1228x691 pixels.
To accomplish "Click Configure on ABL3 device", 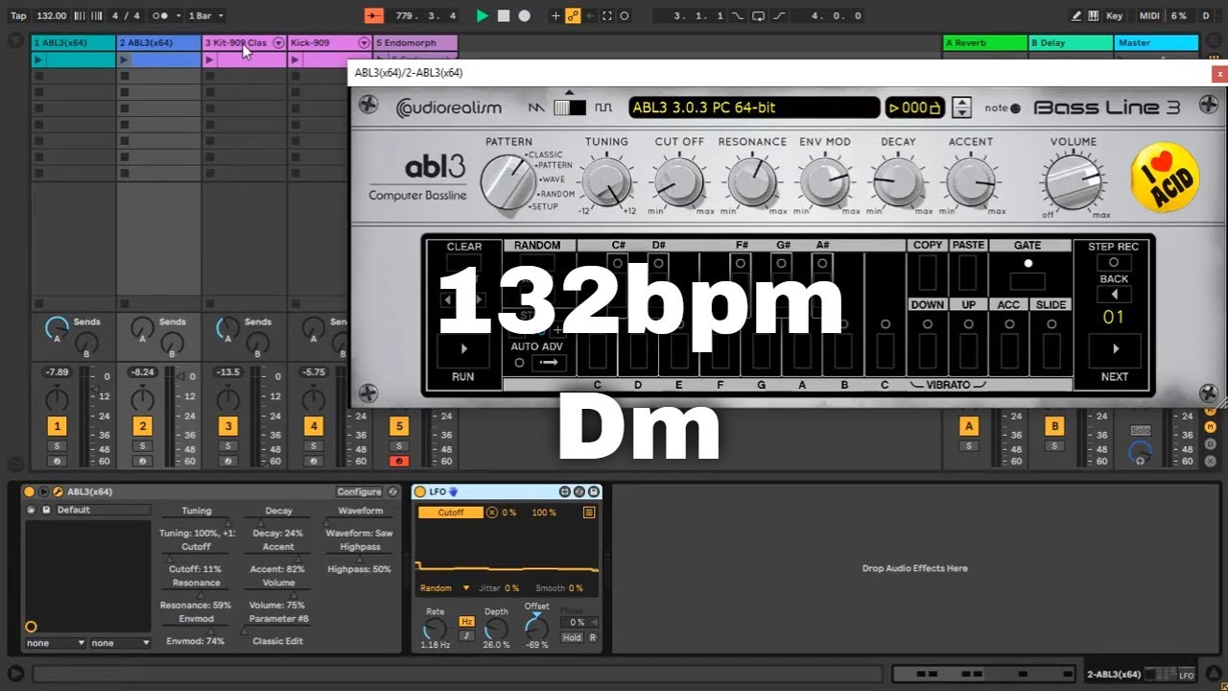I will click(359, 491).
